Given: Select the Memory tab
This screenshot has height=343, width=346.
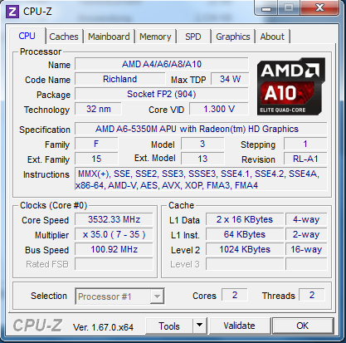Looking at the screenshot, I should (155, 37).
